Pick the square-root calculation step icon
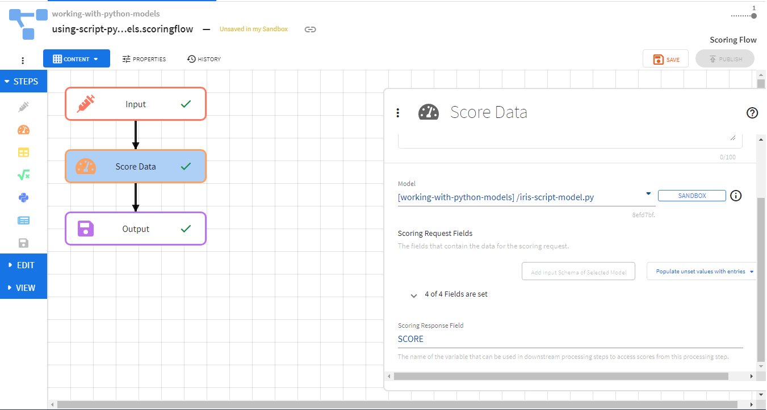The width and height of the screenshot is (767, 410). [23, 175]
